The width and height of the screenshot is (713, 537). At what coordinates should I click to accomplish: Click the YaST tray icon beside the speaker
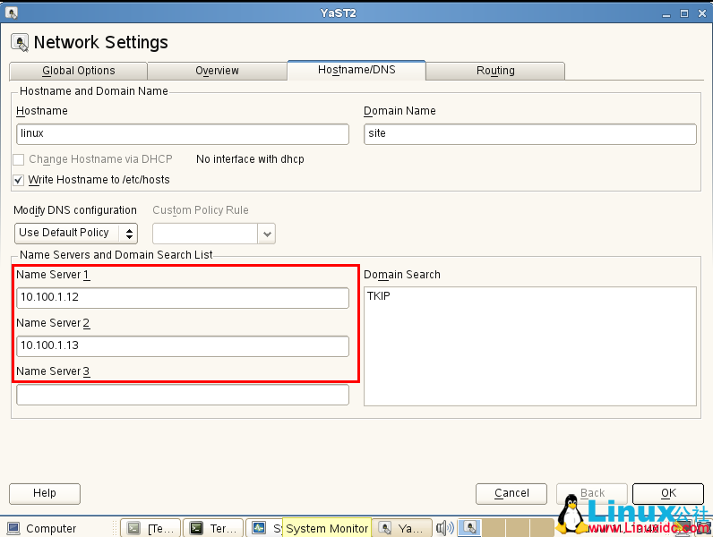[469, 528]
